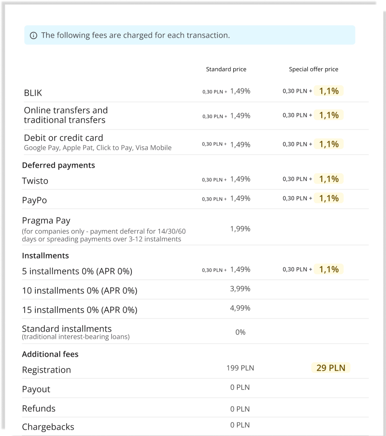The height and width of the screenshot is (436, 386).
Task: Click the info icon in the blue banner
Action: [33, 35]
